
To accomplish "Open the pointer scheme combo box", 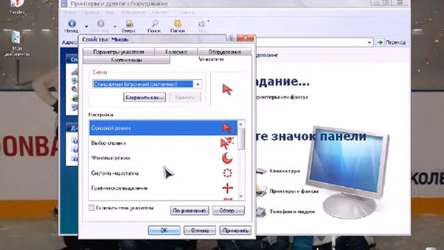I will [147, 84].
